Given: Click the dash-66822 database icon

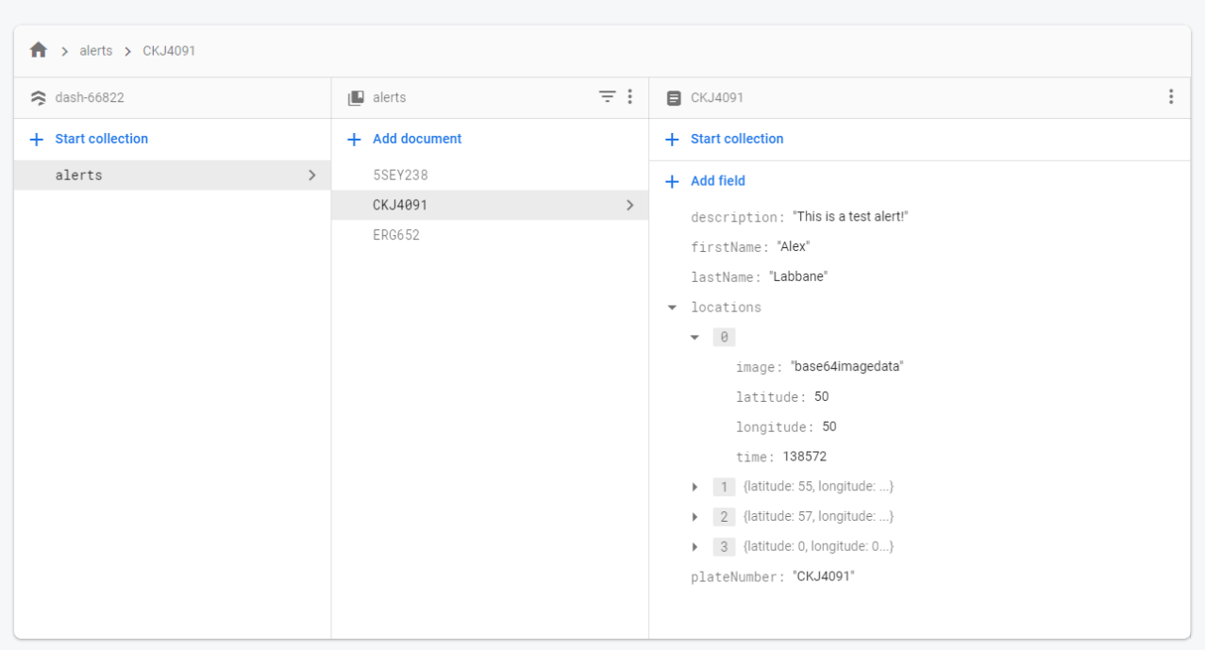Looking at the screenshot, I should (39, 98).
